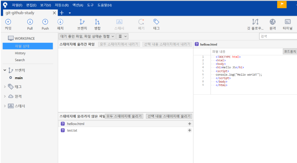The width and height of the screenshot is (297, 163).
Task: Click in the 검색 search field
Action: (x=278, y=36)
